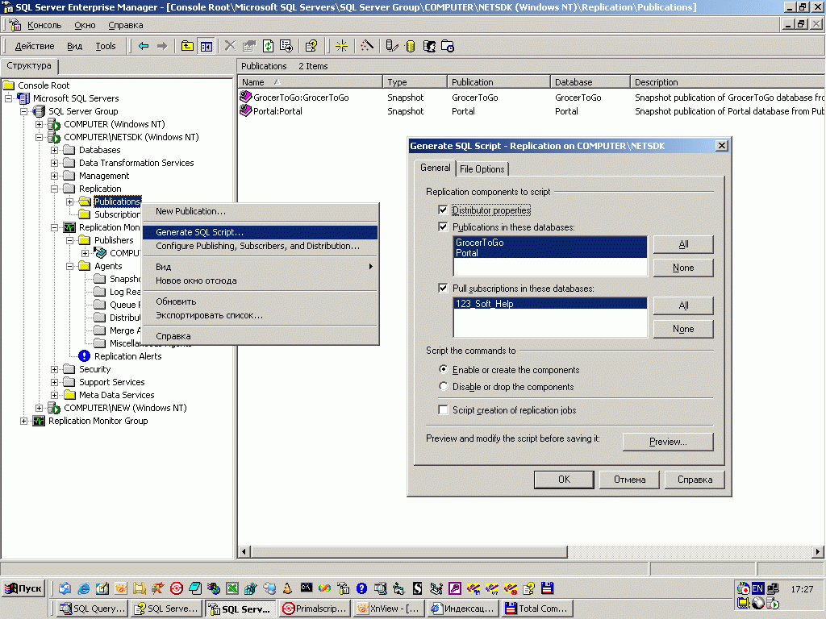
Task: Click scrollbar left arrow in Publications pane
Action: (x=244, y=551)
